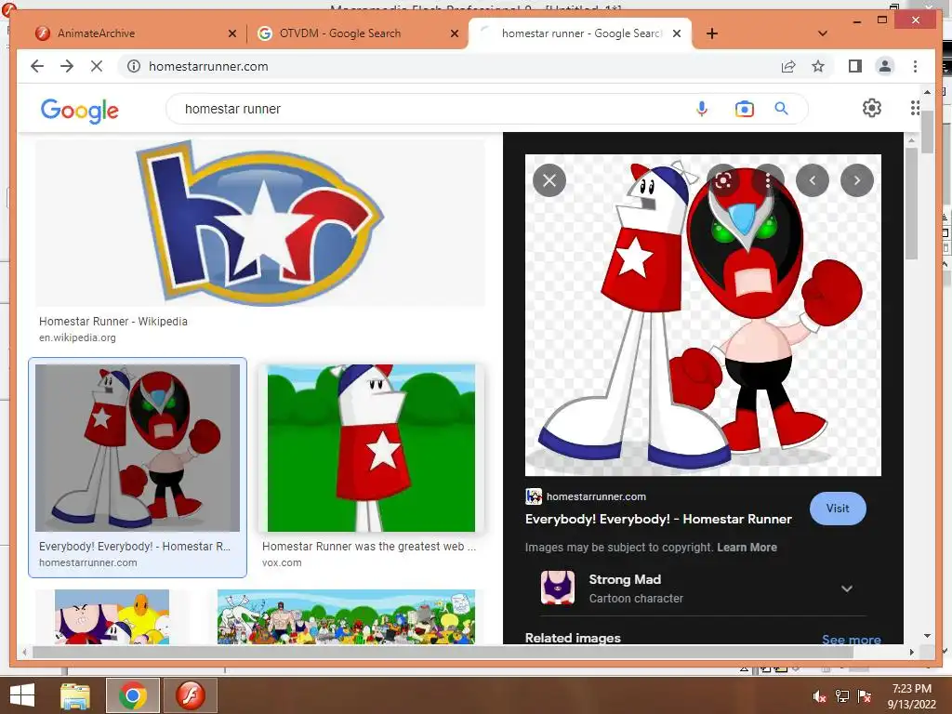Image resolution: width=952 pixels, height=714 pixels.
Task: Show next image in preview
Action: click(856, 180)
